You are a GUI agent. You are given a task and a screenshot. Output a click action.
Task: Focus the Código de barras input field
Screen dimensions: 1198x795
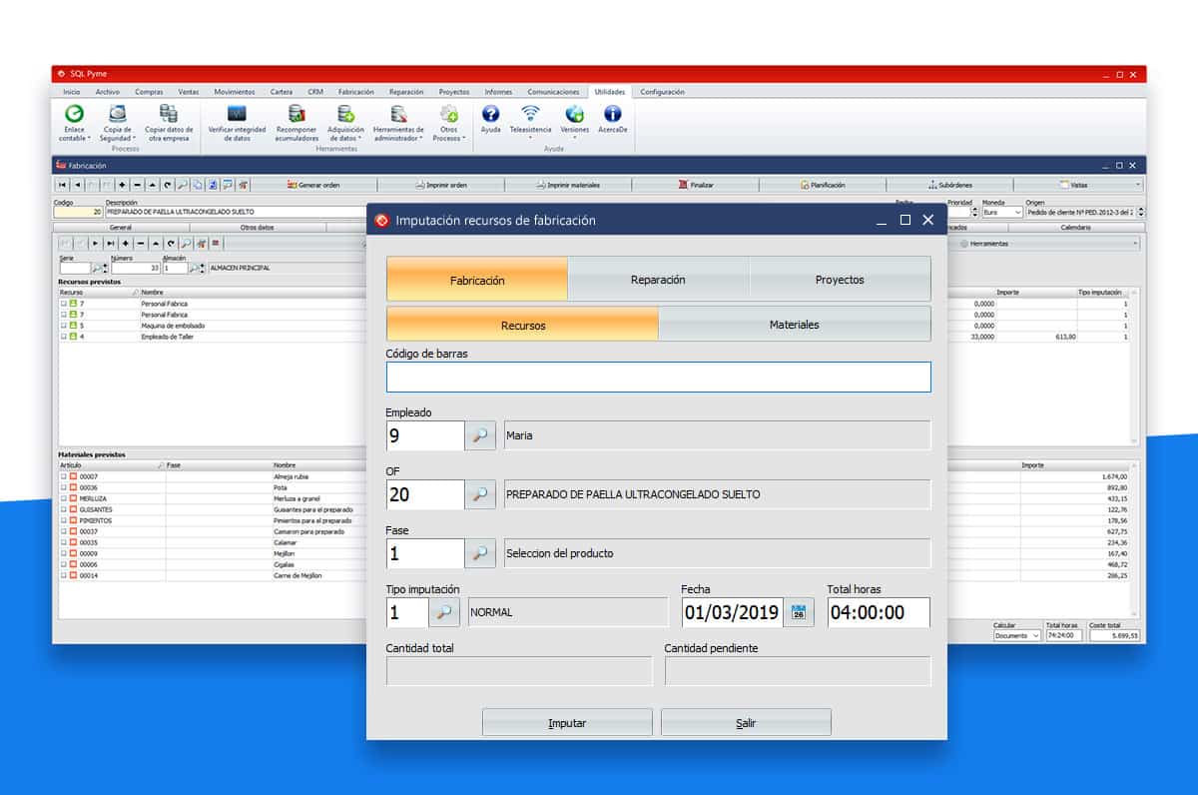coord(658,377)
